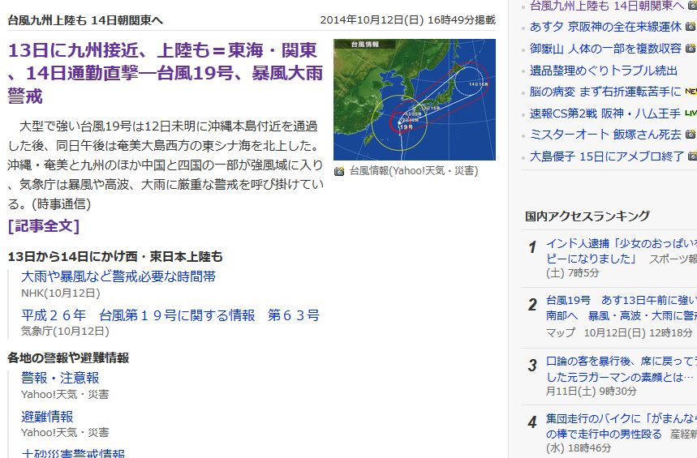
Task: Click photo icon next to 御嶽山 headline
Action: (x=691, y=48)
